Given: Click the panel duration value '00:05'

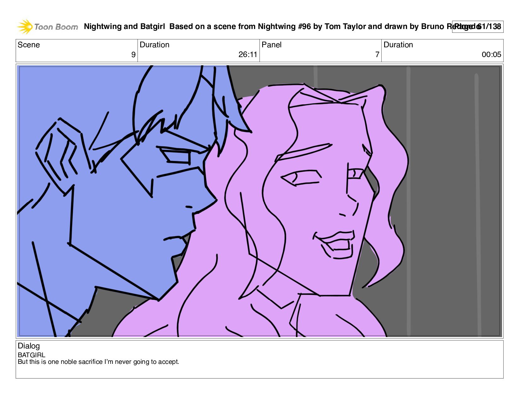Looking at the screenshot, I should coord(491,55).
